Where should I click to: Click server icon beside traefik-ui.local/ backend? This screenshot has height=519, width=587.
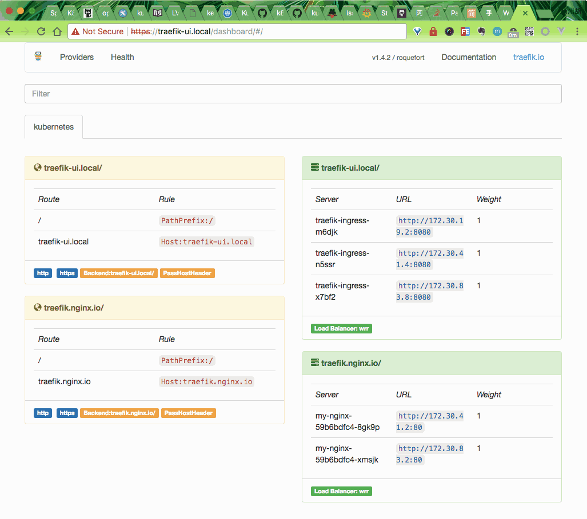pyautogui.click(x=315, y=167)
